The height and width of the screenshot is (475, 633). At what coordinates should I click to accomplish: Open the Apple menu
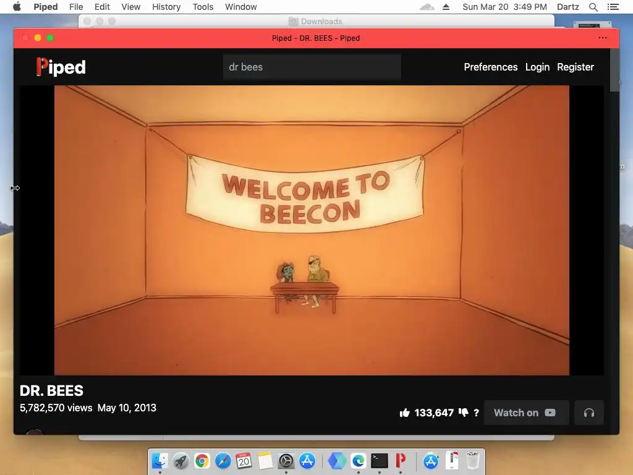coord(17,7)
